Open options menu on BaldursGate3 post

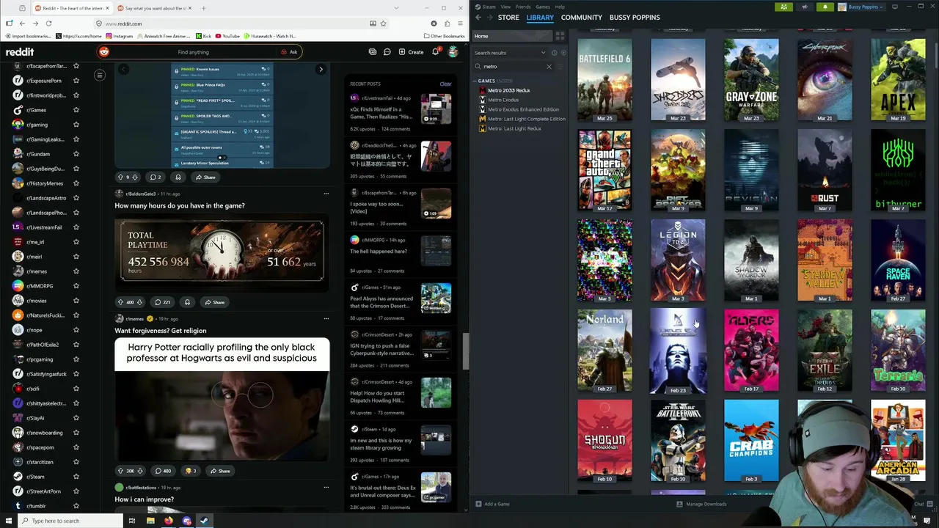click(x=326, y=194)
